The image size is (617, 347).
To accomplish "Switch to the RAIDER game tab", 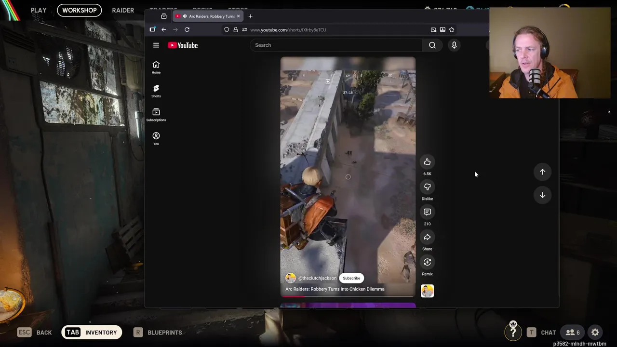I will click(123, 10).
